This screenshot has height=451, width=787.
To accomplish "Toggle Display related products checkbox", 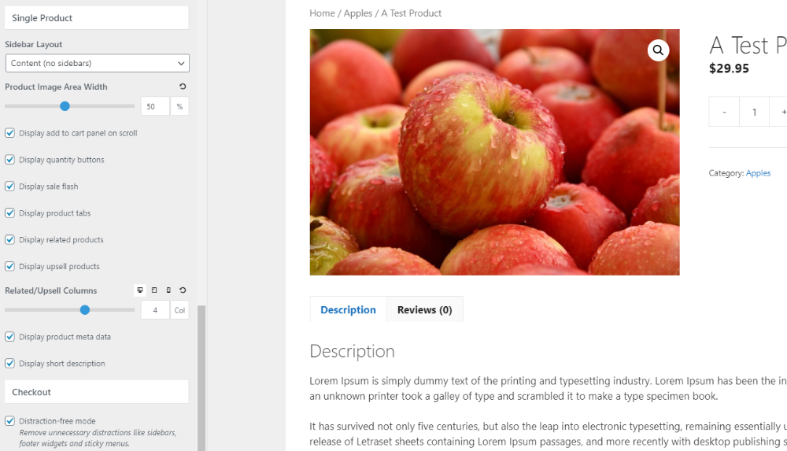I will point(9,239).
